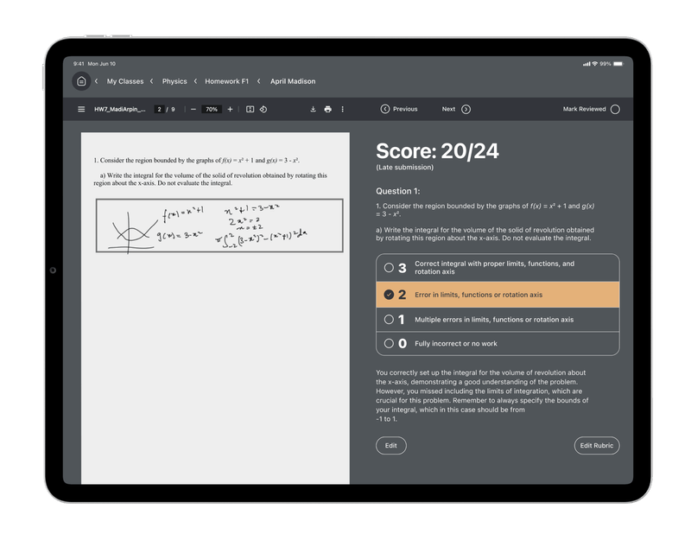This screenshot has width=691, height=547.
Task: Print the document using printer icon
Action: click(327, 110)
